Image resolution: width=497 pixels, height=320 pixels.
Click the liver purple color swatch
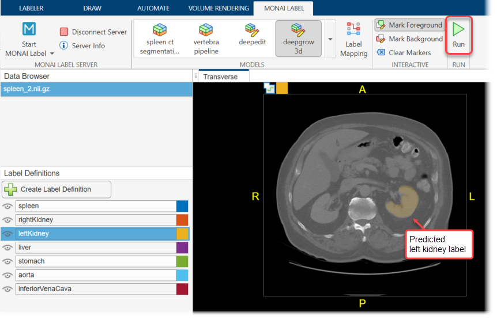click(182, 247)
